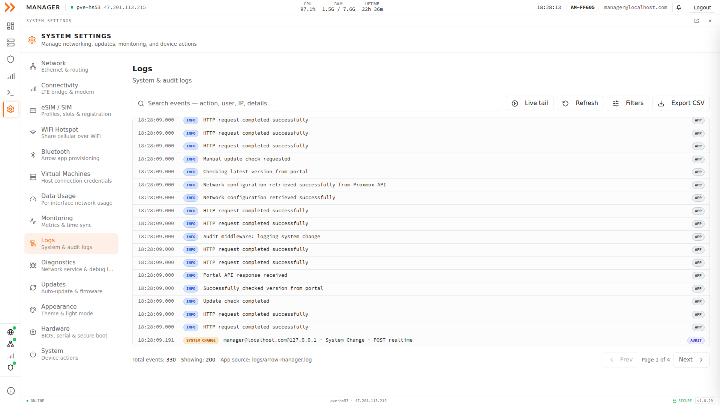Screen dimensions: 720x405
Task: Click the Network section icon
Action: tap(33, 66)
